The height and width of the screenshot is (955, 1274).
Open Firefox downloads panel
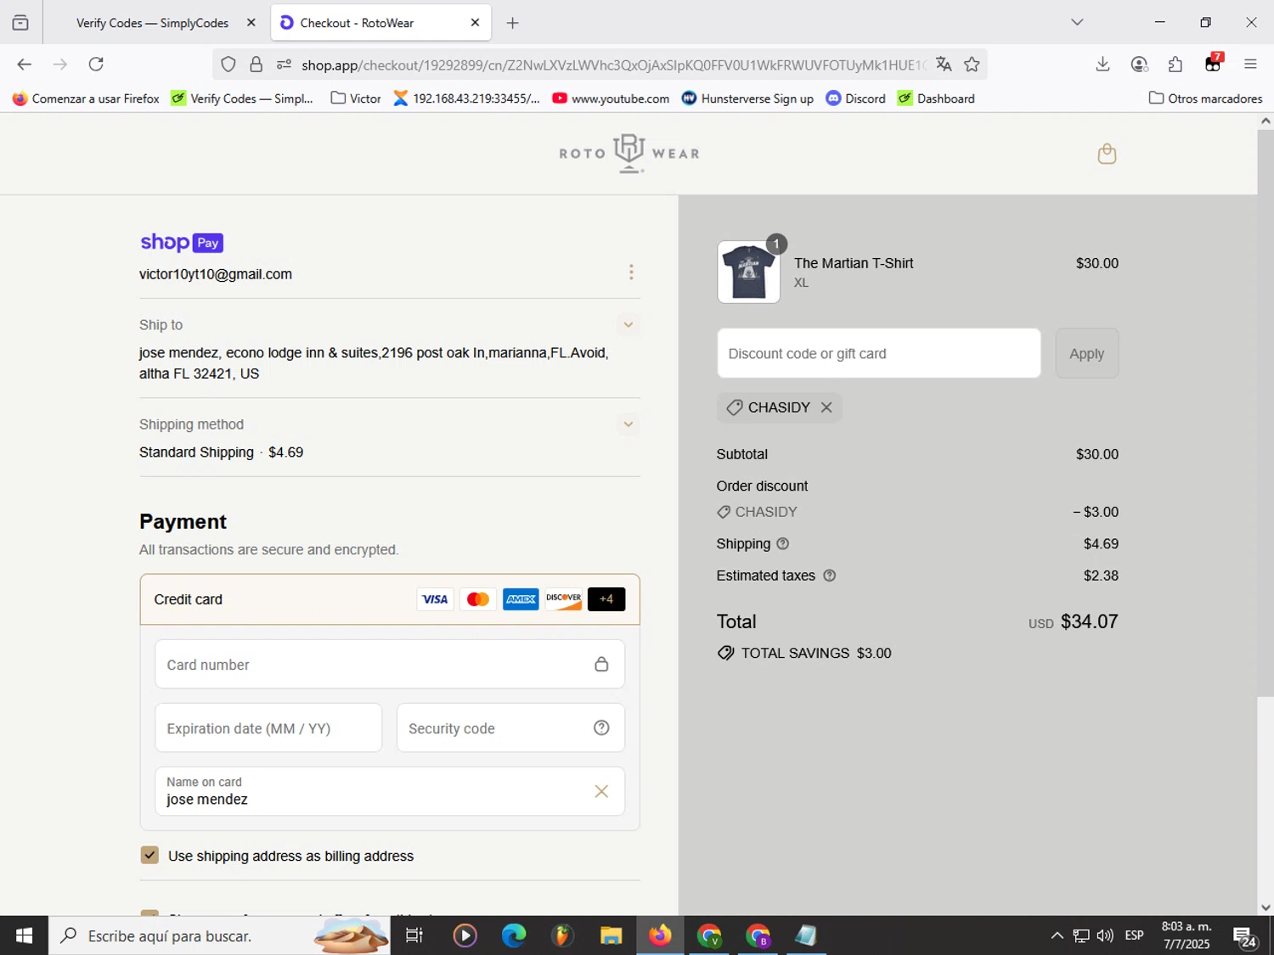pos(1102,65)
